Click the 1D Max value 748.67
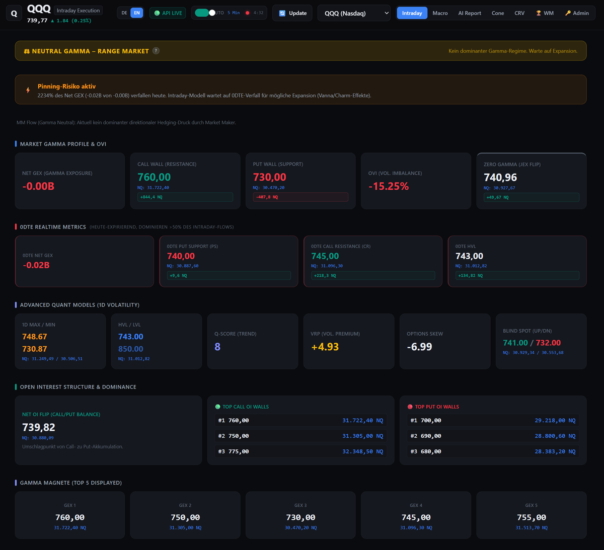Image resolution: width=604 pixels, height=550 pixels. coord(35,337)
